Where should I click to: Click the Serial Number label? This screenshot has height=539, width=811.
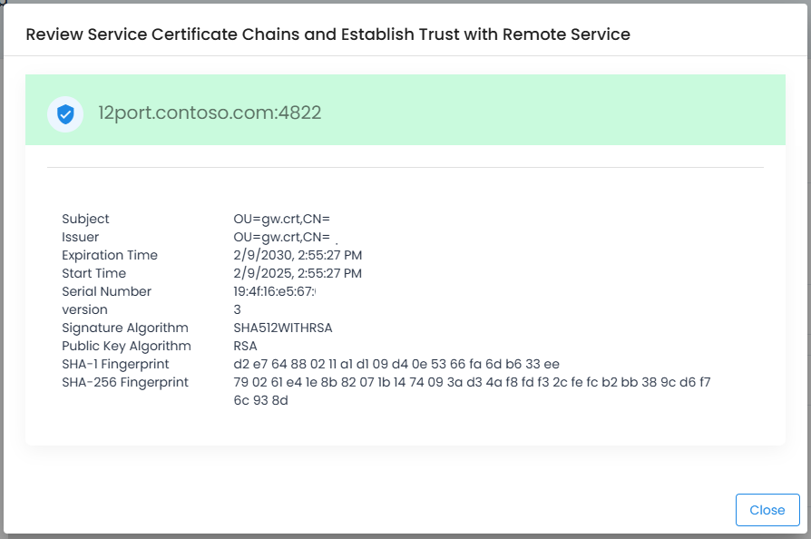click(x=106, y=291)
